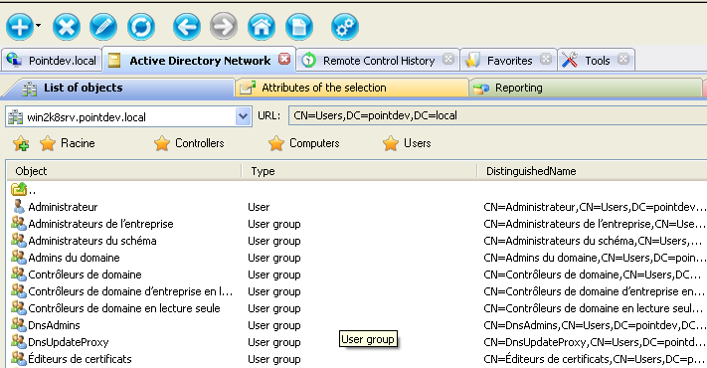Sort by the DistinguishedName column header
Screen dimensions: 707x368
(592, 171)
